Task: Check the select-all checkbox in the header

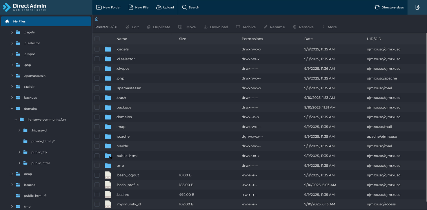Action: coord(97,38)
